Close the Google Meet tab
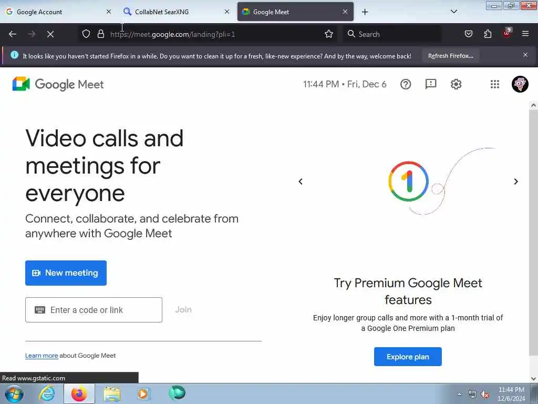The width and height of the screenshot is (538, 404). point(345,12)
